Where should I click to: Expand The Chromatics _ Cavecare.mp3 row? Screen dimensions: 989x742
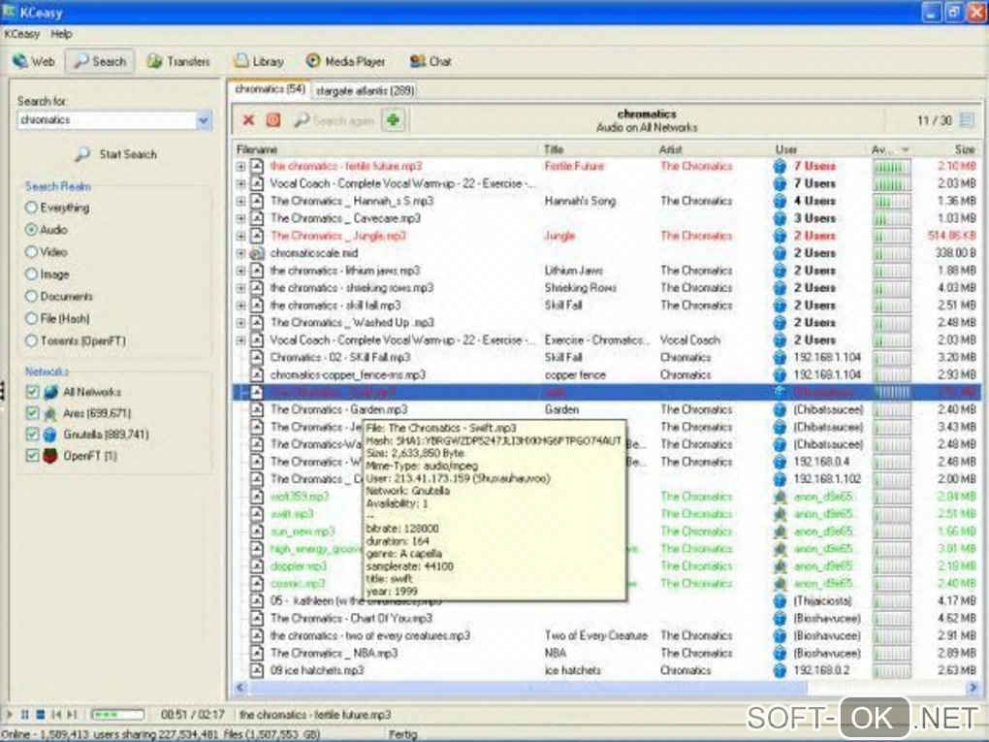(x=240, y=218)
